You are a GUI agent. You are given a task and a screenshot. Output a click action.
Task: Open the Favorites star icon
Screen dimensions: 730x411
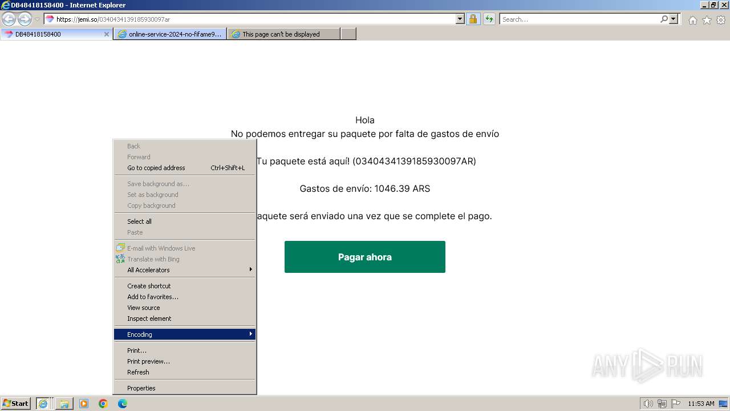pyautogui.click(x=707, y=20)
